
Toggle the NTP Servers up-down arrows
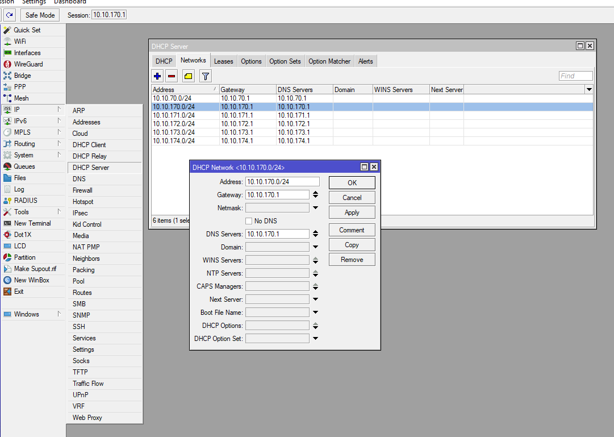[315, 273]
